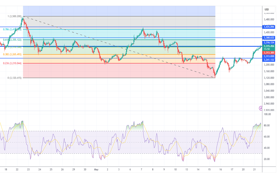Click date 16 on the time axis

221,169
